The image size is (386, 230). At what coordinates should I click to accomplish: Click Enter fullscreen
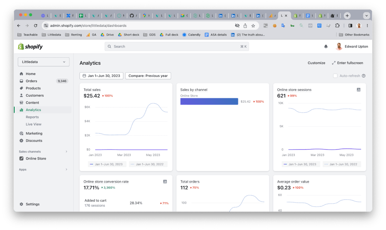347,63
